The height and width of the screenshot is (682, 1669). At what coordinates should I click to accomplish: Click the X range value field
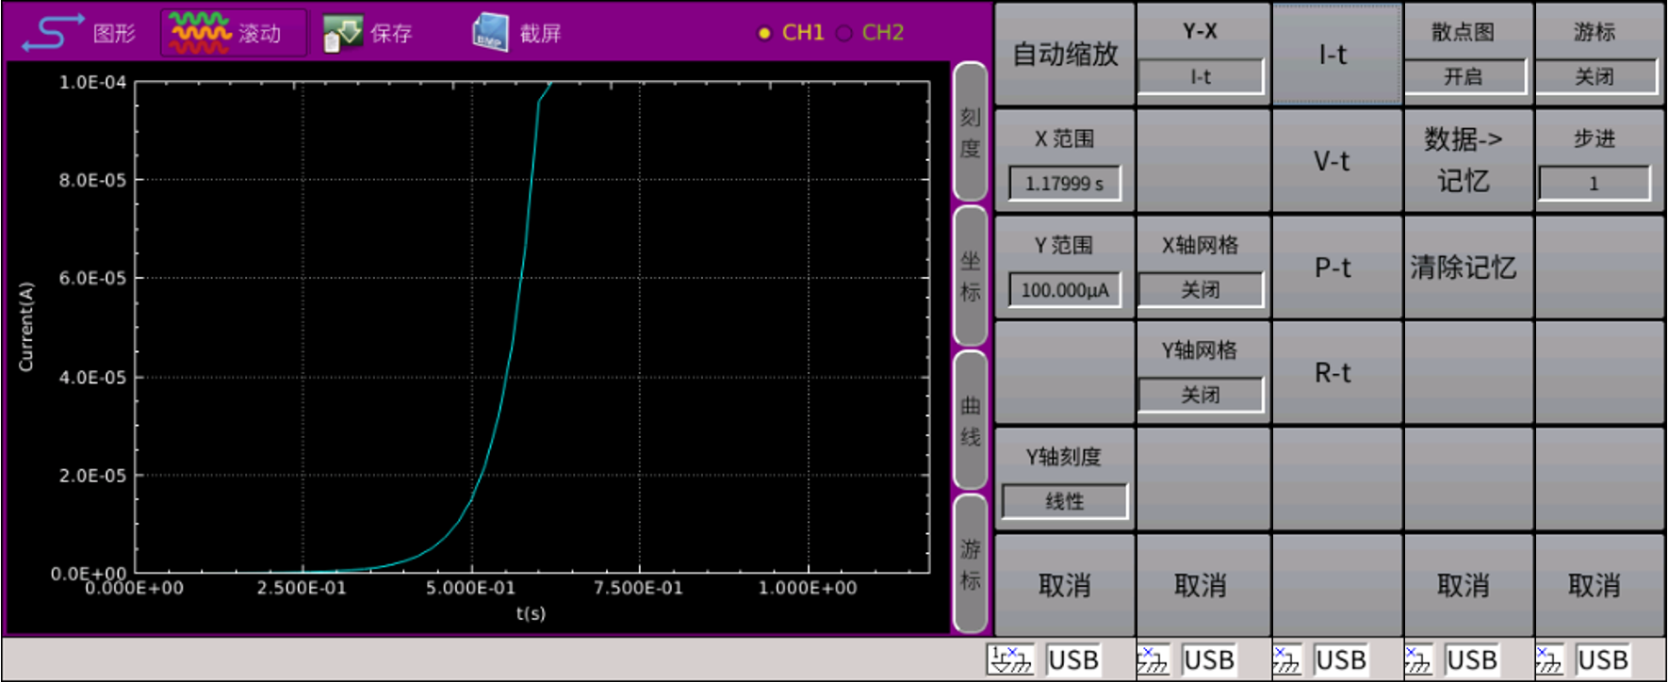[1064, 183]
